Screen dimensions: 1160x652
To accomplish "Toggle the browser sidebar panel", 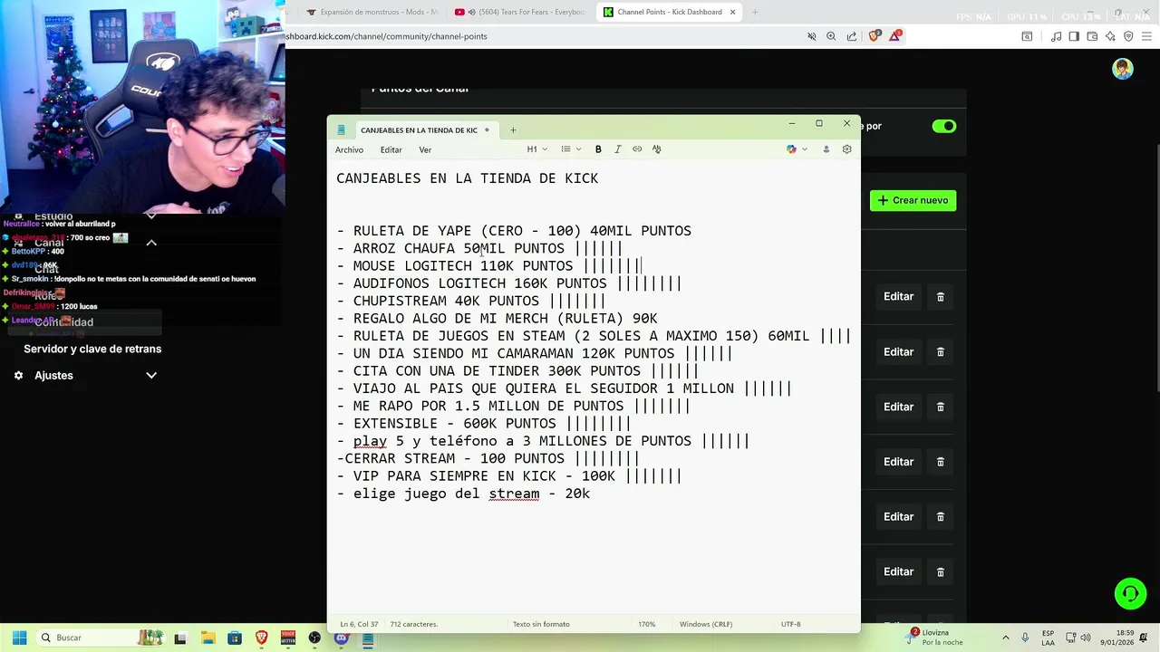I will (x=1074, y=36).
